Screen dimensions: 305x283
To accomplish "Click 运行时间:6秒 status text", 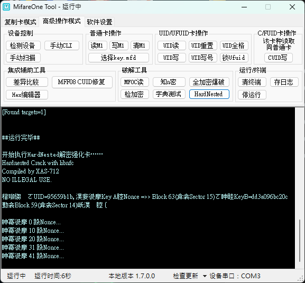I will click(53, 276).
